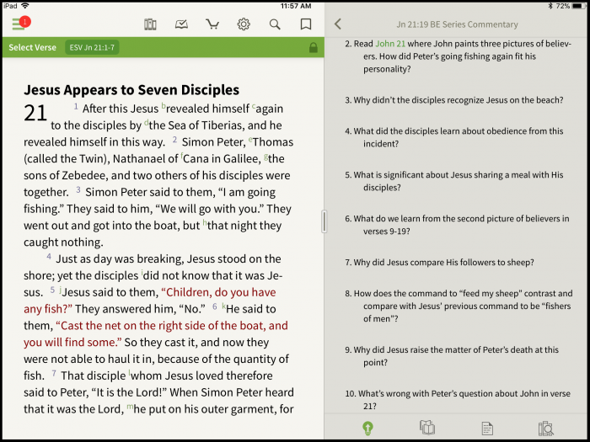Tap cross-reference h before "that night they"
This screenshot has width=590, height=442.
(205, 222)
